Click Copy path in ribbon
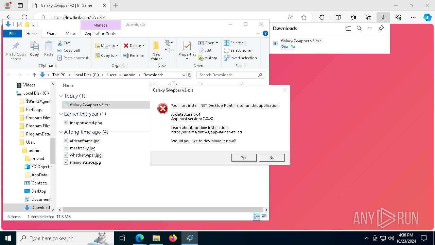The height and width of the screenshot is (245, 435). pos(69,50)
